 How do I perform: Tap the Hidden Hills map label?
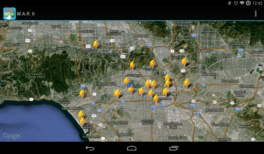pyautogui.click(x=12, y=45)
